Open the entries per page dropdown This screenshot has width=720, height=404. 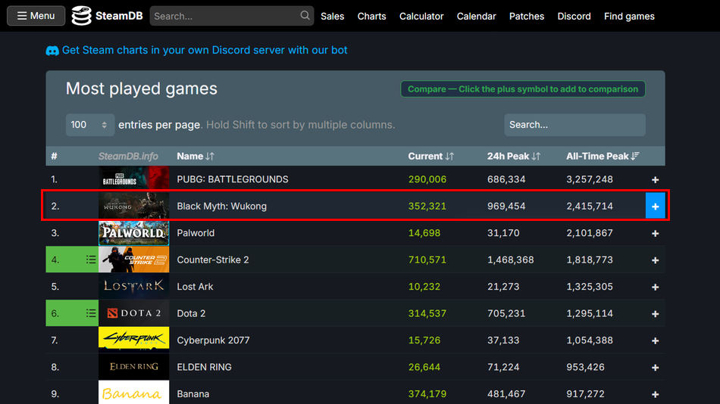(x=89, y=125)
